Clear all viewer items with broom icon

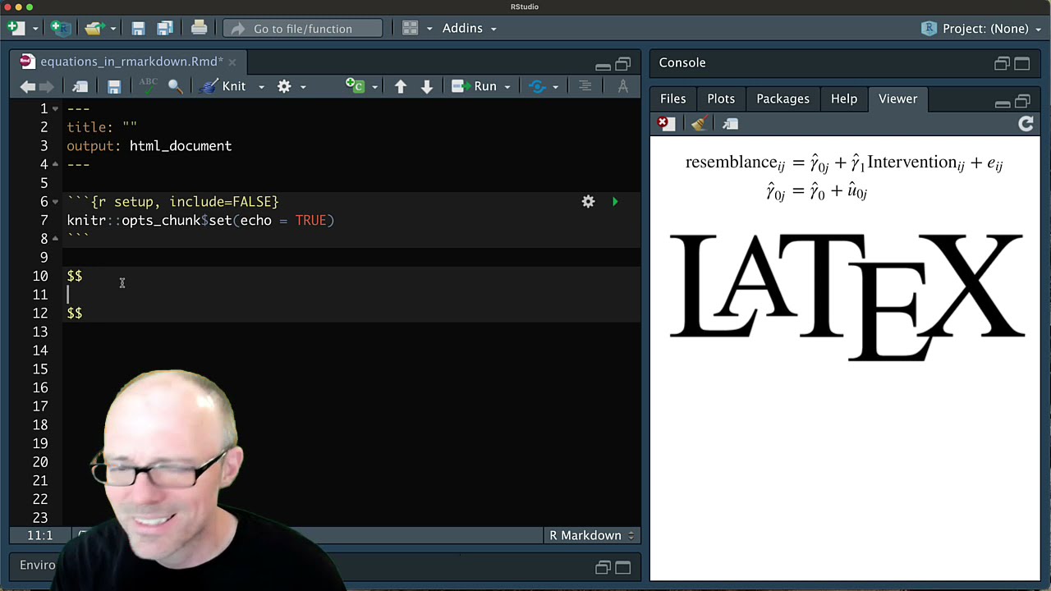pyautogui.click(x=699, y=124)
